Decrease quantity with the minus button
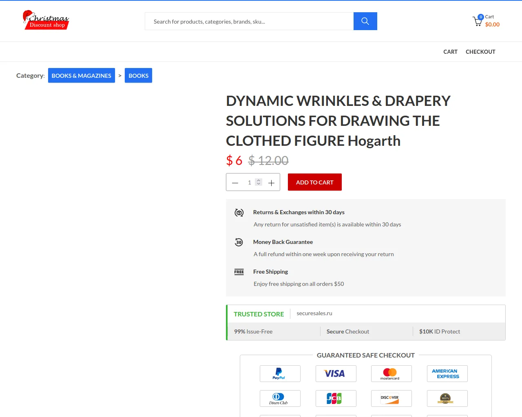The height and width of the screenshot is (417, 522). [235, 183]
